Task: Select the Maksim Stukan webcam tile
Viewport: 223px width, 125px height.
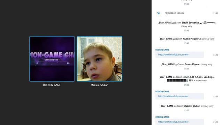Action: pos(99,59)
